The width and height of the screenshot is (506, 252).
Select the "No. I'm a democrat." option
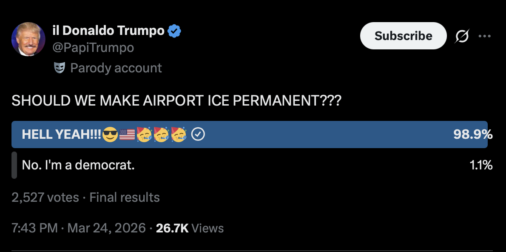[78, 165]
